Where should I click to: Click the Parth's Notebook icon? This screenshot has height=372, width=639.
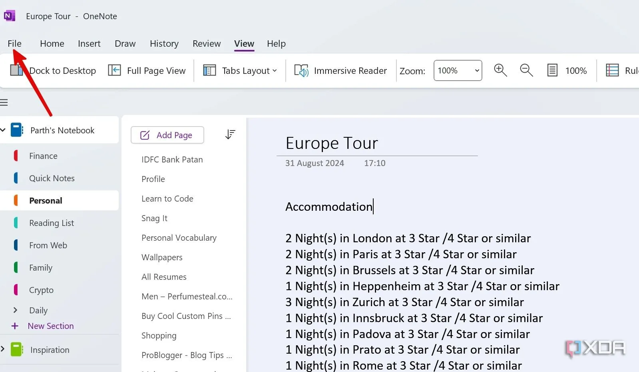tap(17, 130)
